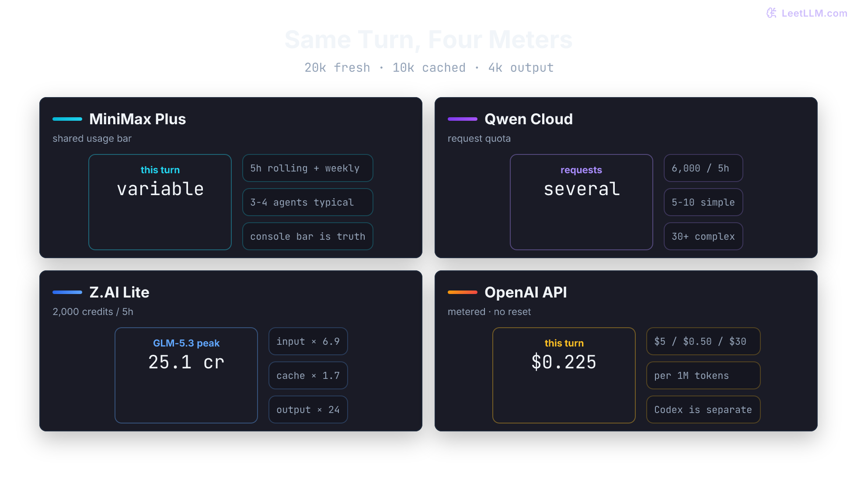857x490 pixels.
Task: Click the "shared usage bar" caption
Action: click(92, 139)
